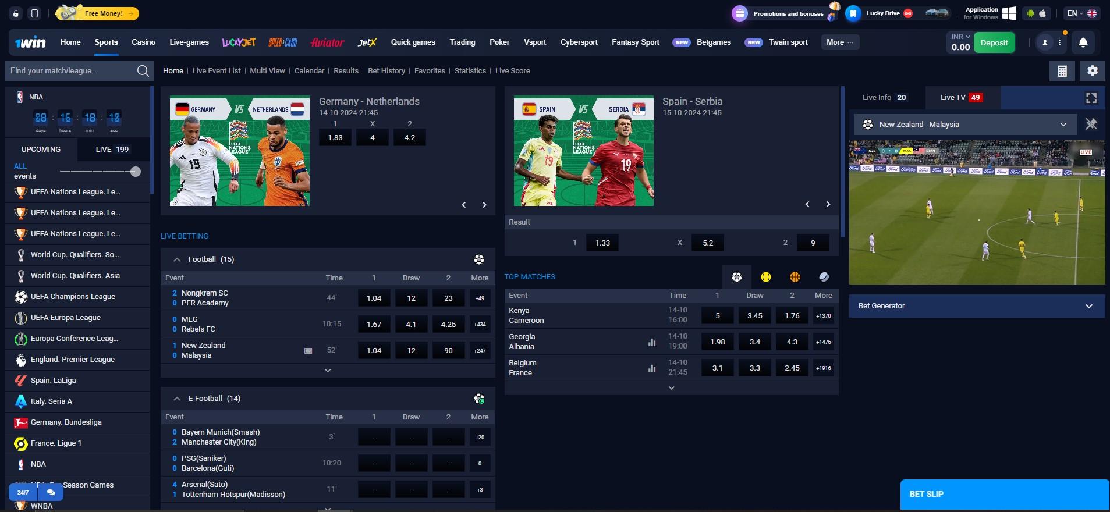Open Bet History submenu link
The width and height of the screenshot is (1110, 512).
pos(386,71)
